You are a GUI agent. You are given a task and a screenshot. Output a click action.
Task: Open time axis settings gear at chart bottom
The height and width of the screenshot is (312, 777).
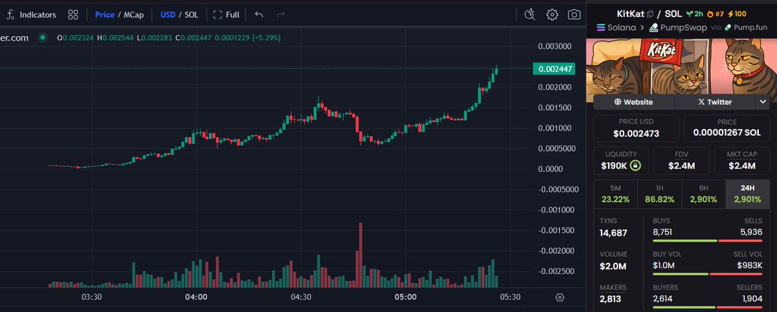560,297
